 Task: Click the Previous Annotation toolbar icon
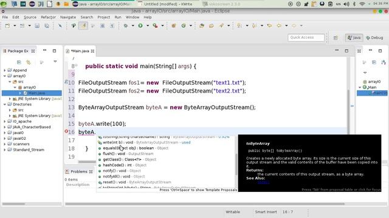(254, 25)
